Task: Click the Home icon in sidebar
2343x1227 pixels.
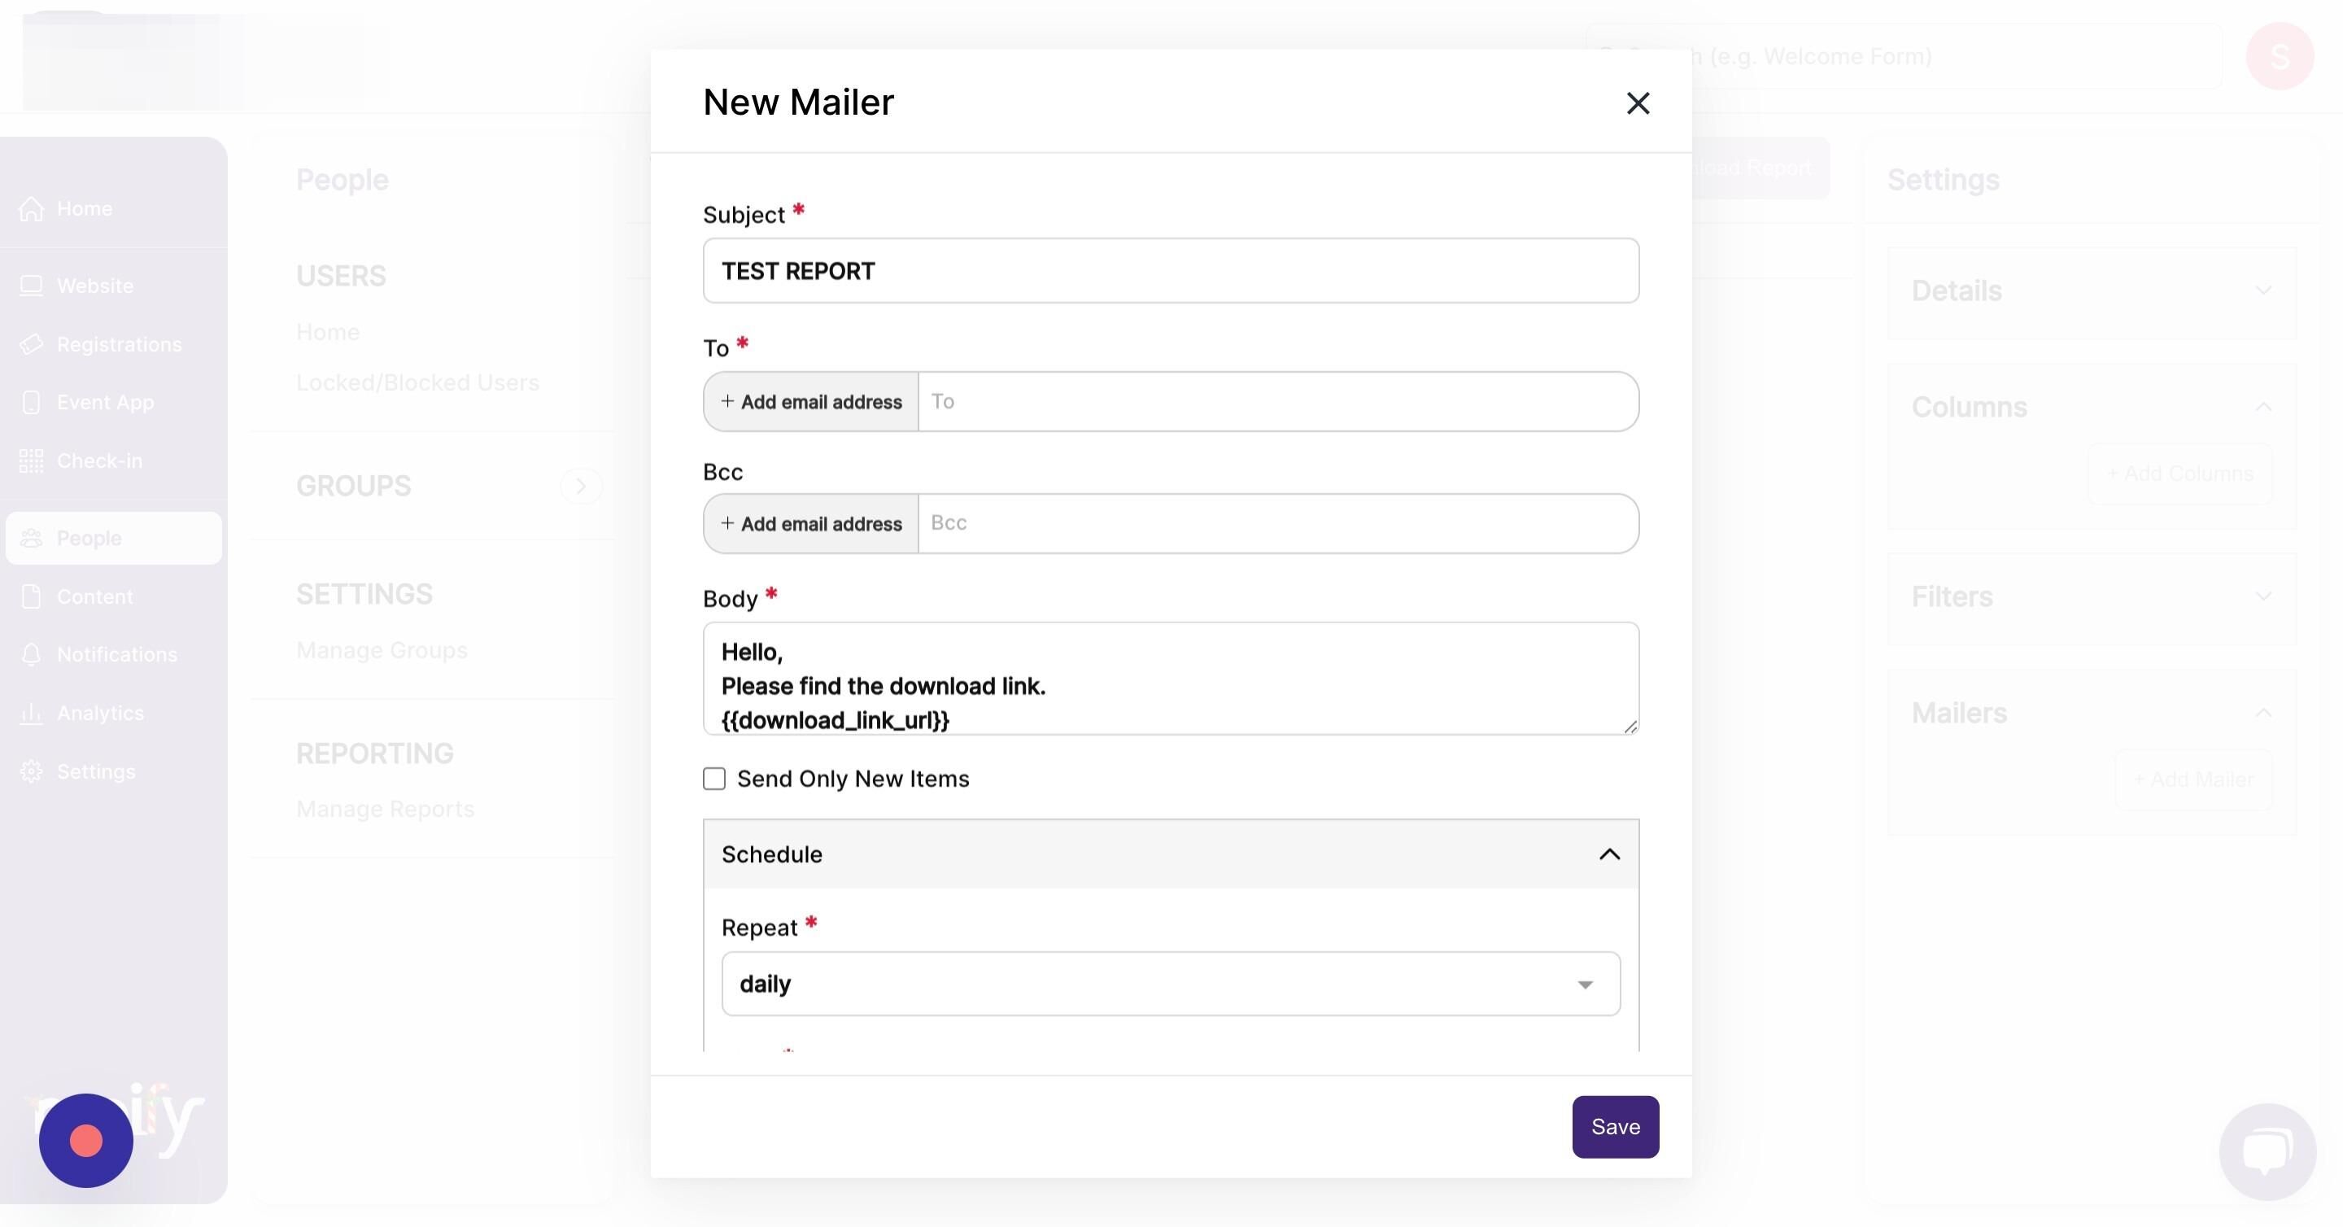Action: [31, 208]
